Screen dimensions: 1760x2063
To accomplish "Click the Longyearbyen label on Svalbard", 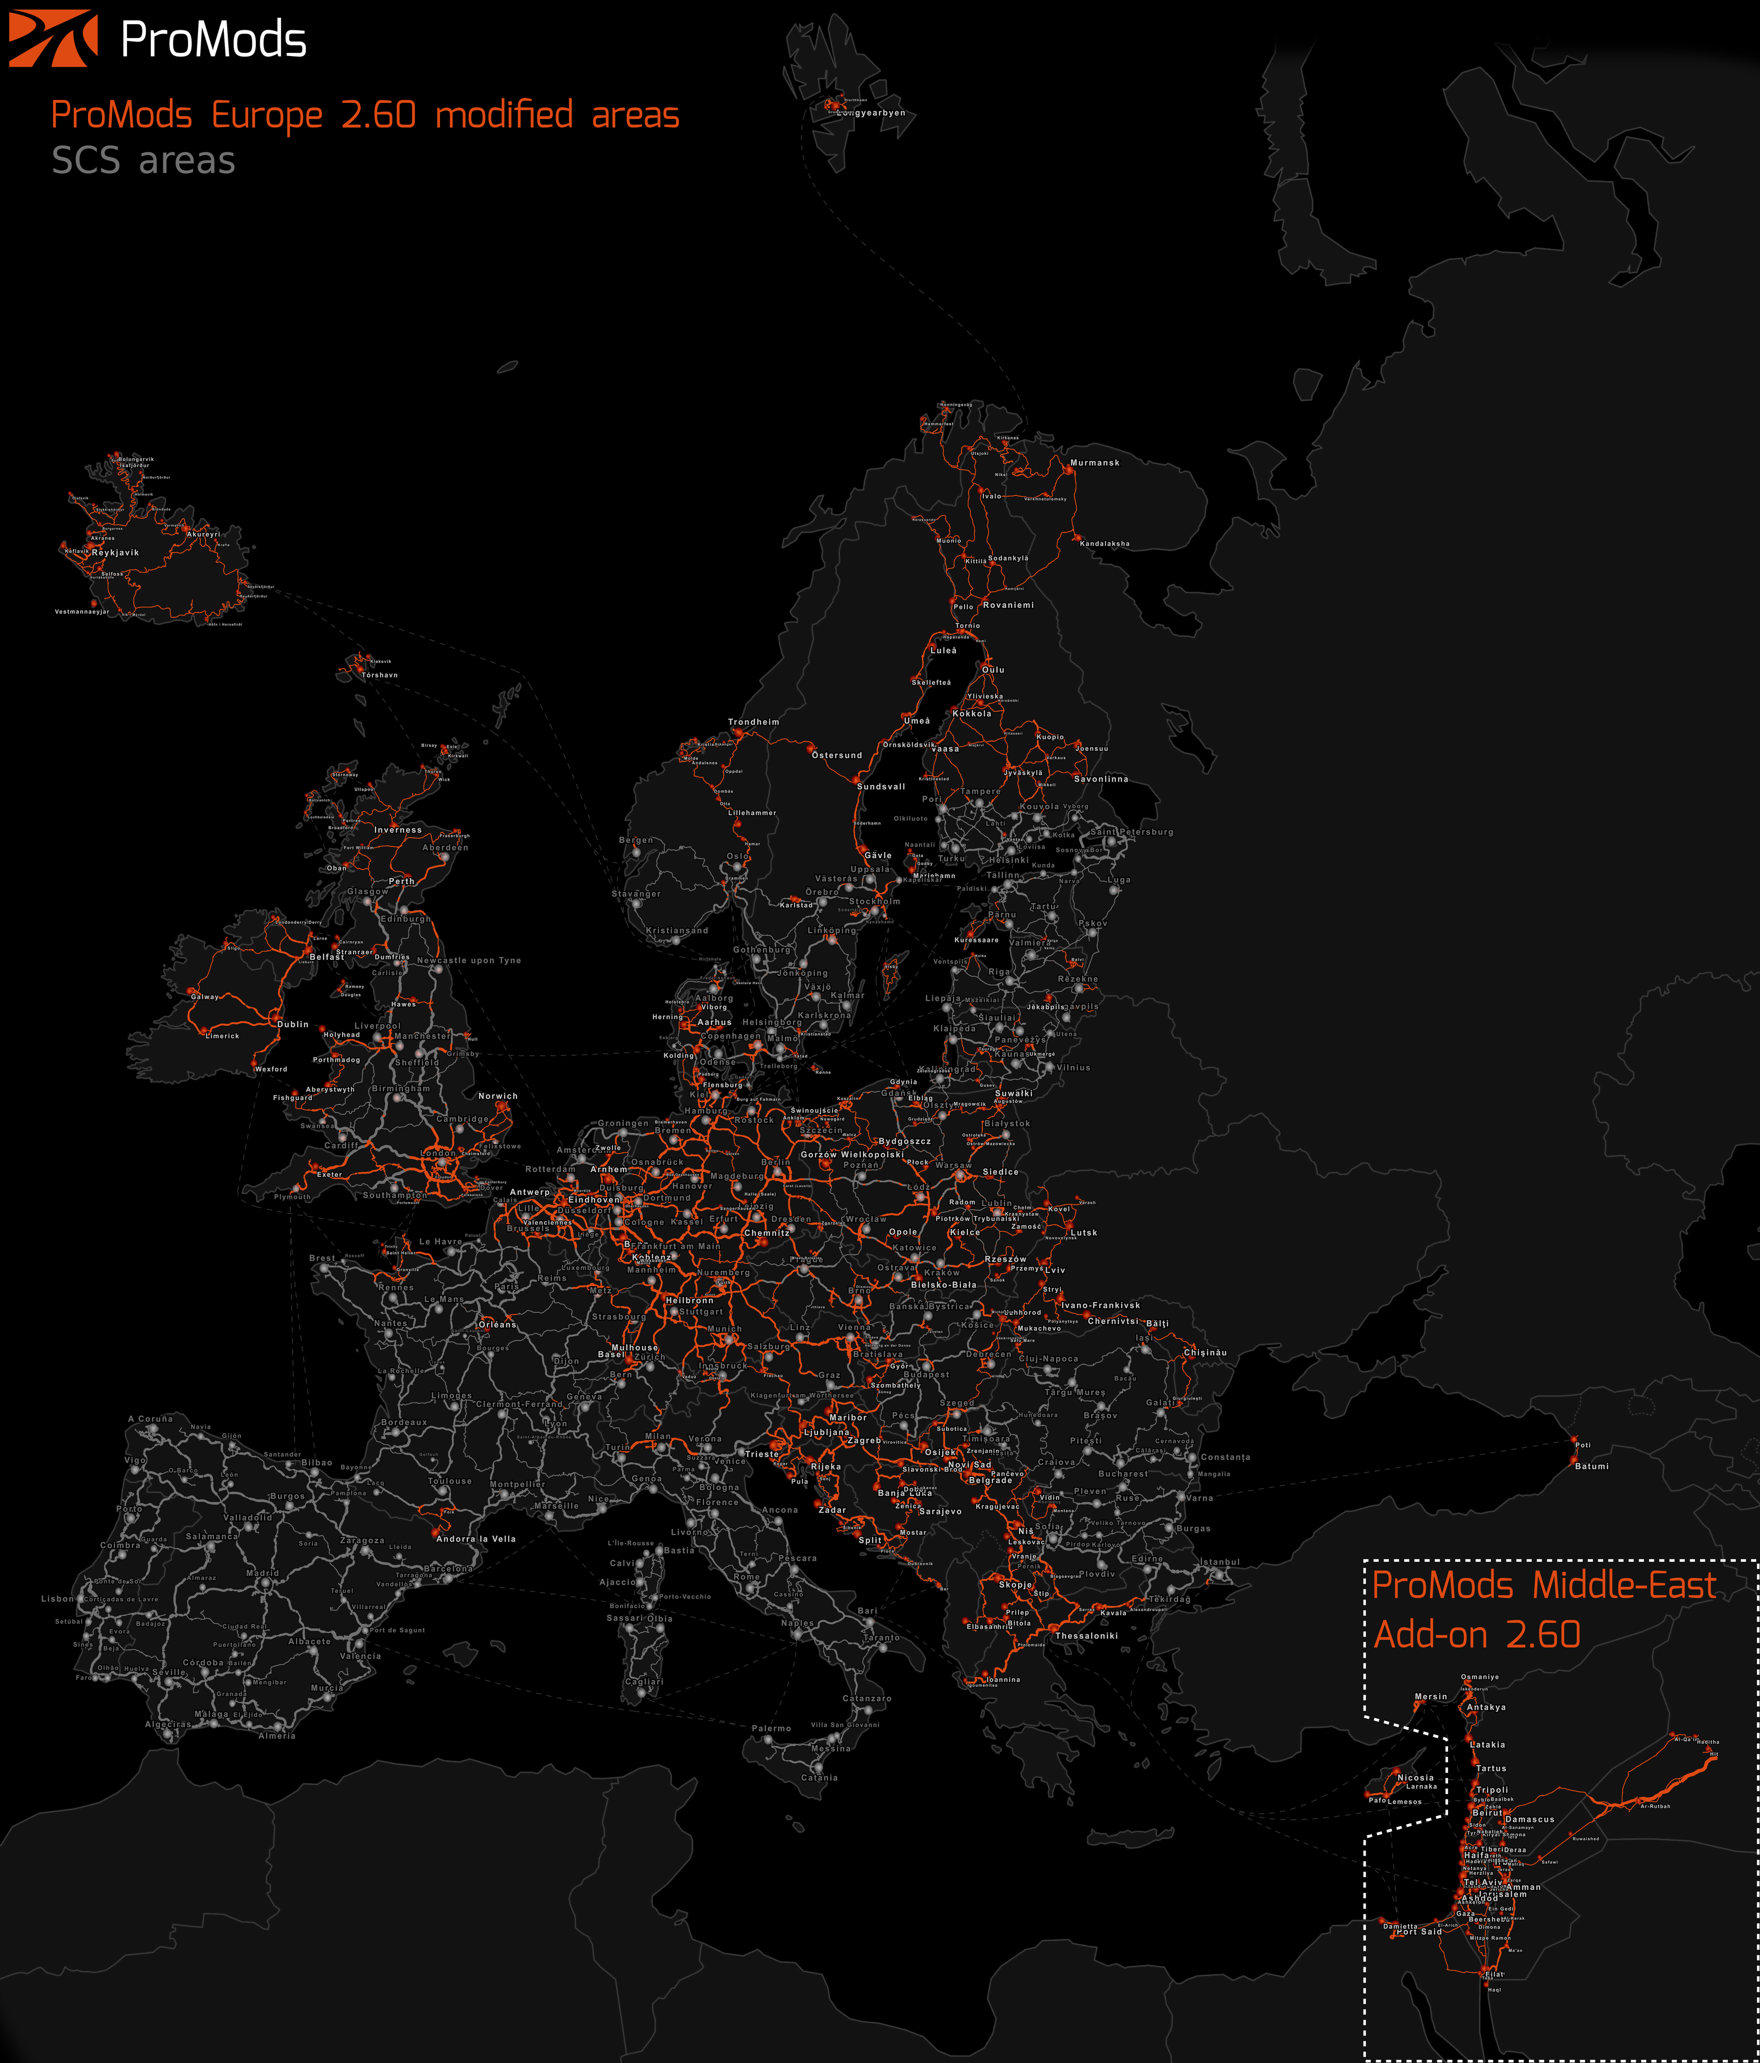I will click(871, 113).
